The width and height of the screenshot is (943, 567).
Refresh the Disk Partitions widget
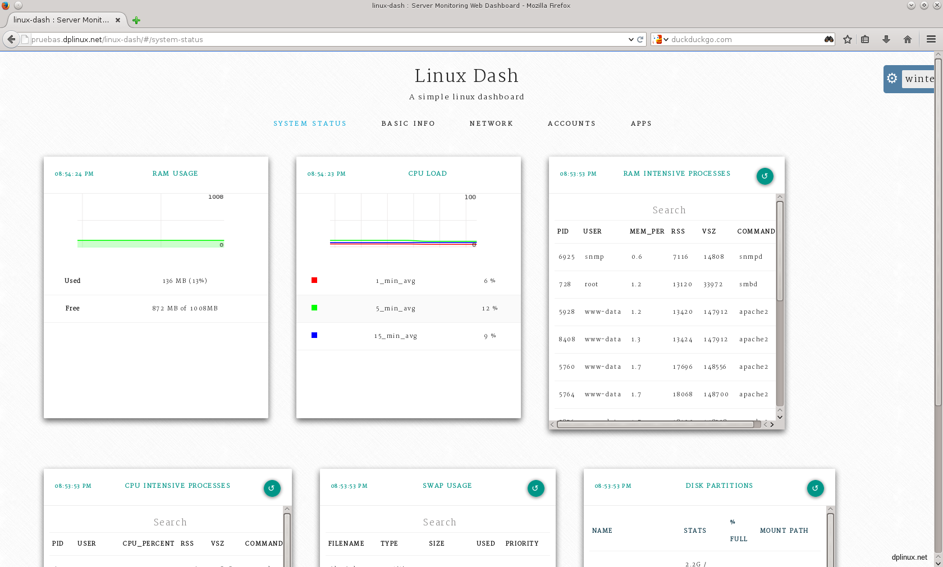click(x=816, y=488)
